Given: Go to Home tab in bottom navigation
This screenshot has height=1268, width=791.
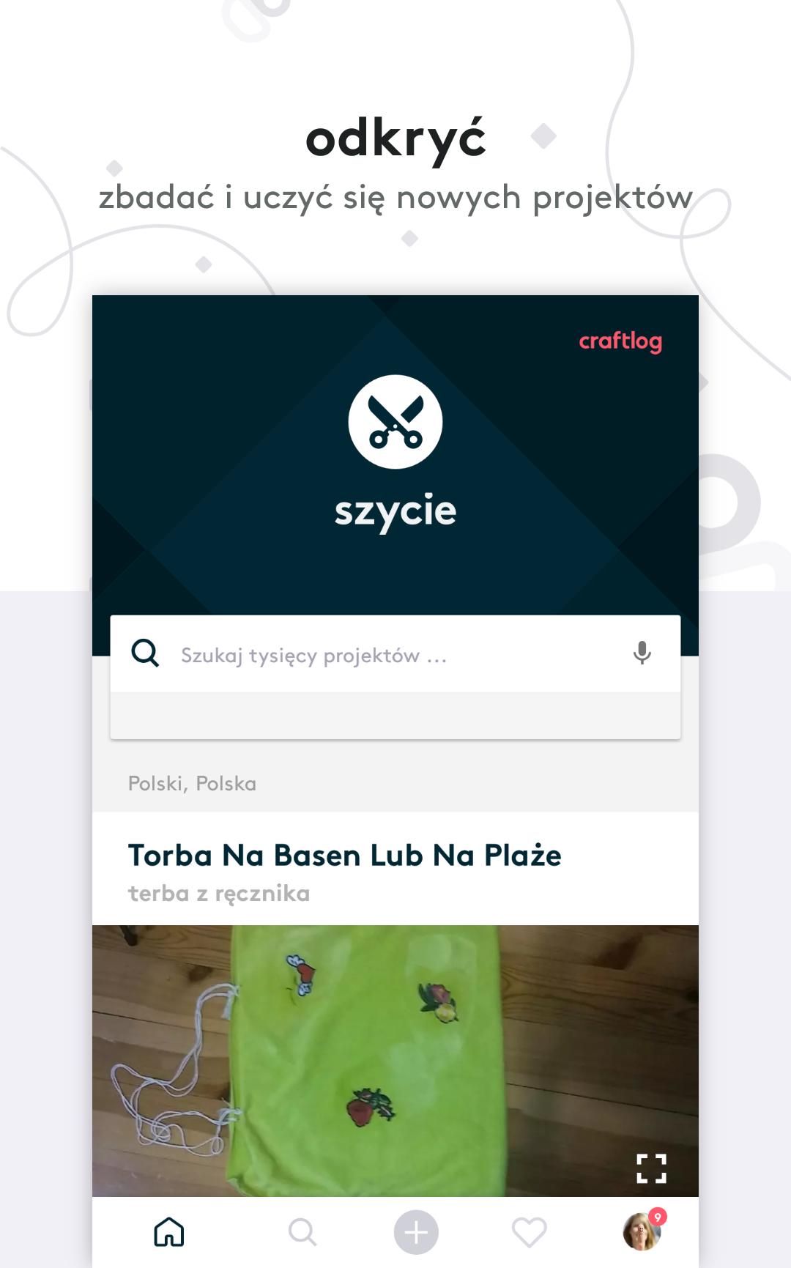Looking at the screenshot, I should pos(169,1231).
